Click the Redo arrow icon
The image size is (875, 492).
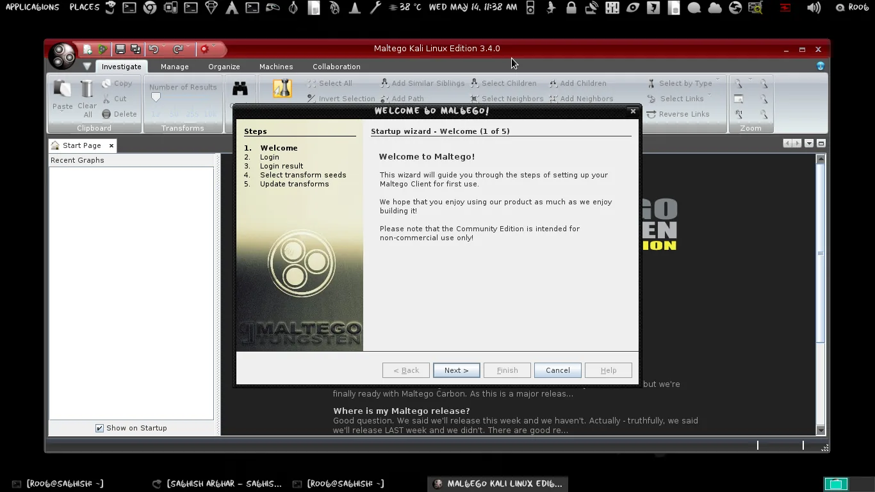(178, 49)
